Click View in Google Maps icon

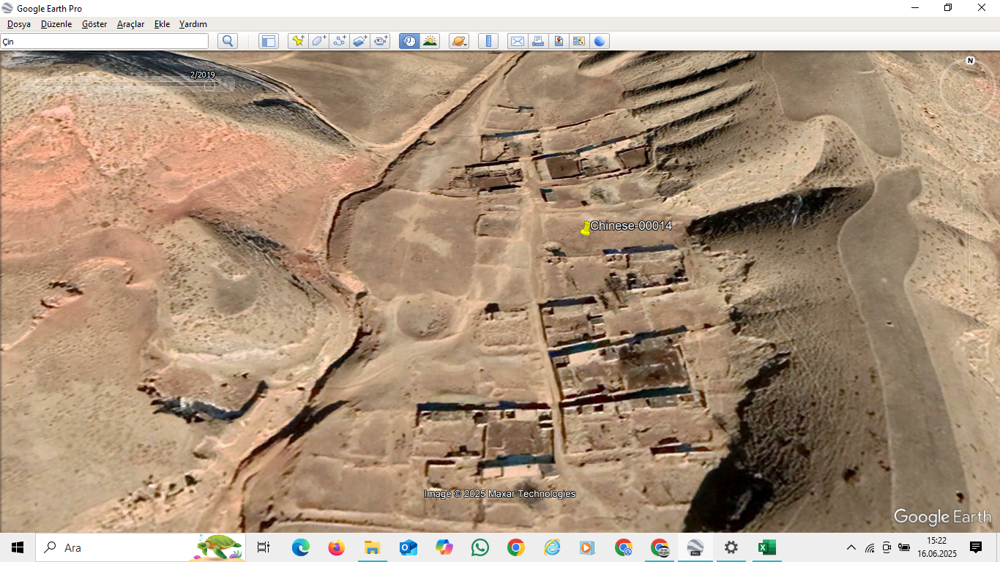pos(579,41)
